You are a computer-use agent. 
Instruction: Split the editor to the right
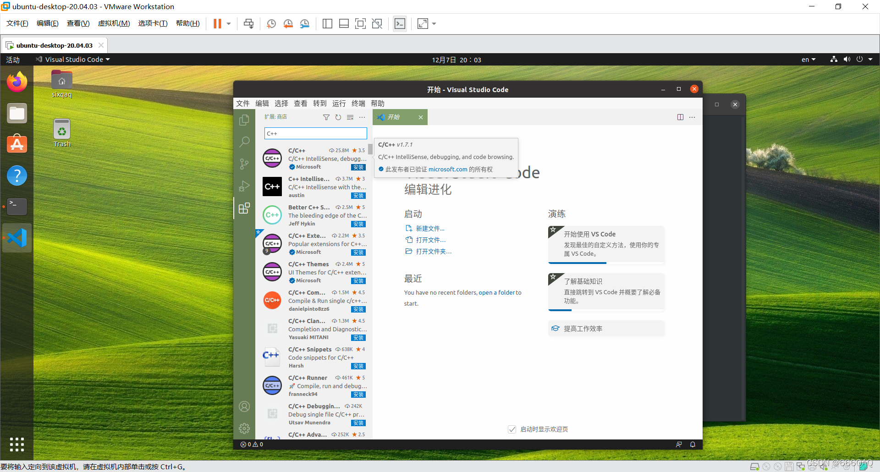(680, 117)
